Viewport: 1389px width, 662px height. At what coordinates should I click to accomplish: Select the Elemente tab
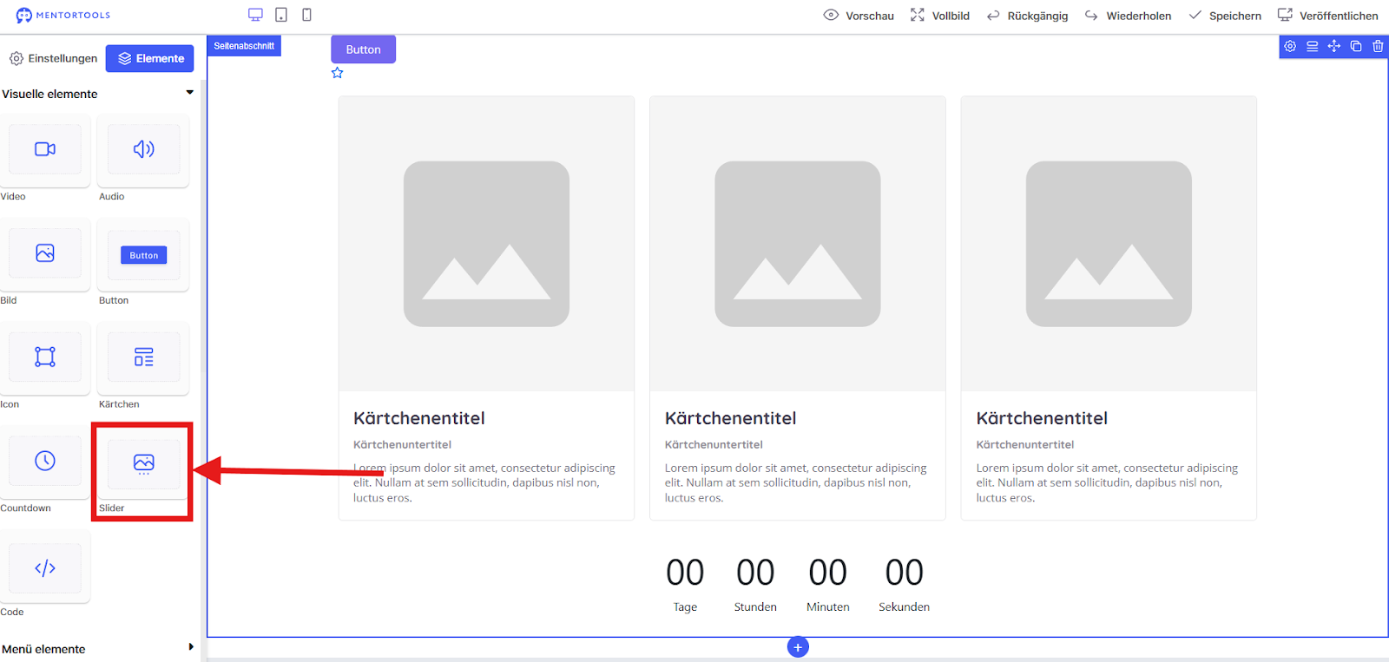click(x=150, y=58)
